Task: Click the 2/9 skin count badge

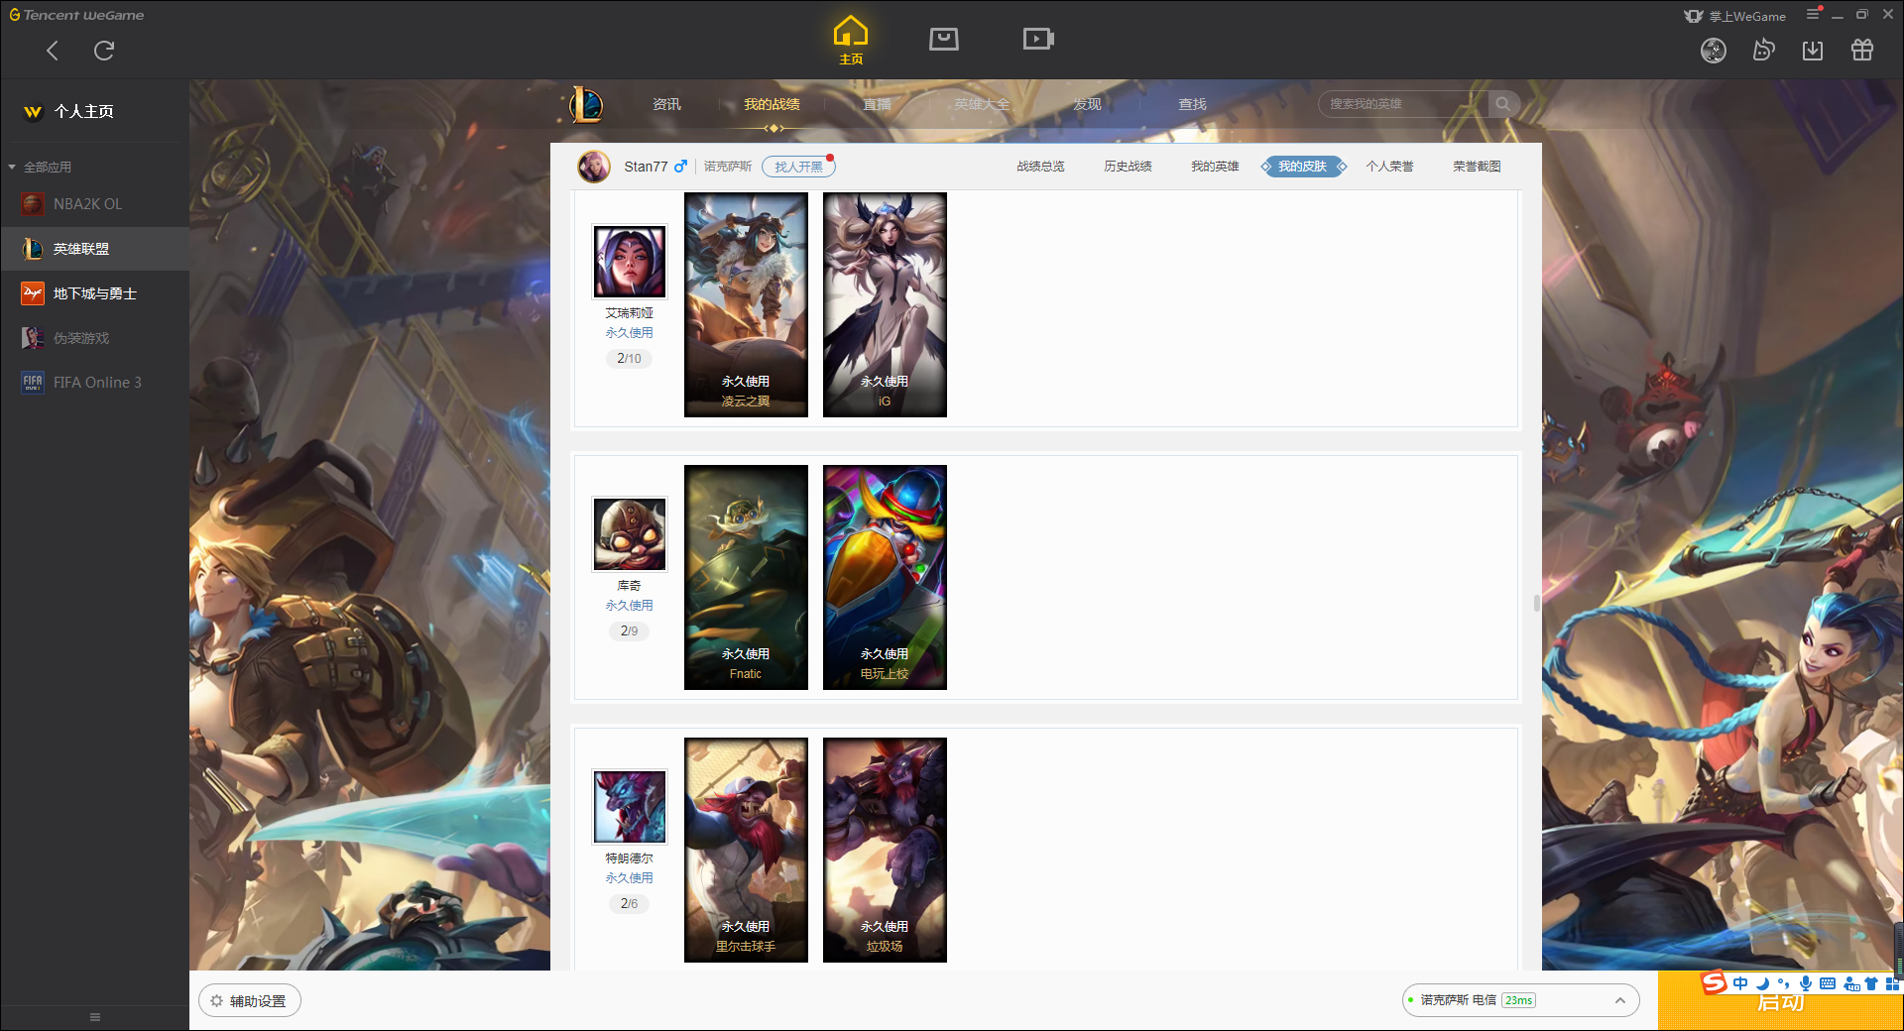Action: [629, 631]
